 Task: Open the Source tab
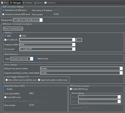[x=38, y=3]
